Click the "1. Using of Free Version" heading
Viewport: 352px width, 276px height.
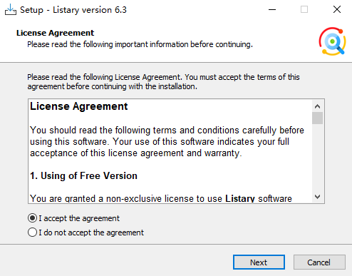(x=83, y=175)
